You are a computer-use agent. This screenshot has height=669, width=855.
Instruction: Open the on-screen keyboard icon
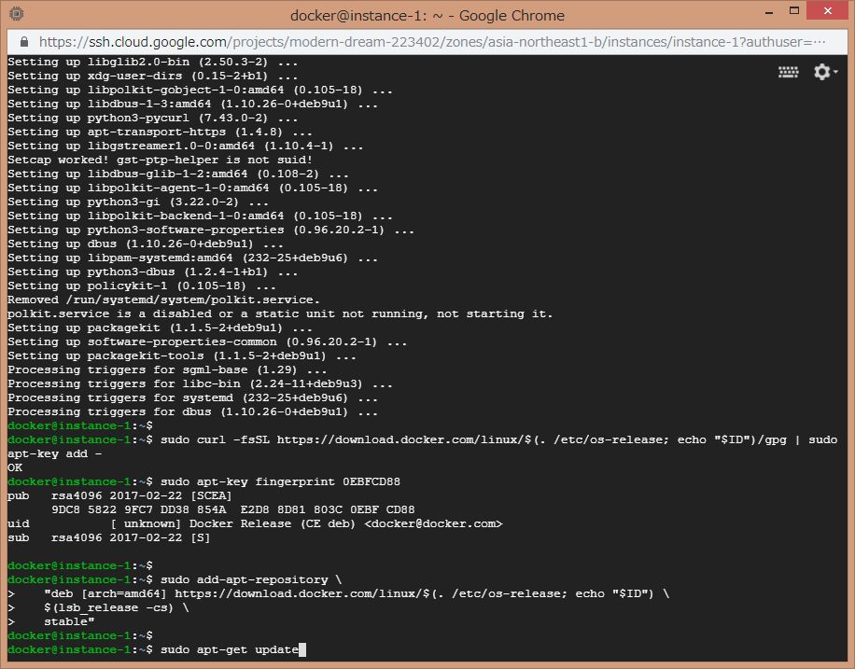pos(789,72)
